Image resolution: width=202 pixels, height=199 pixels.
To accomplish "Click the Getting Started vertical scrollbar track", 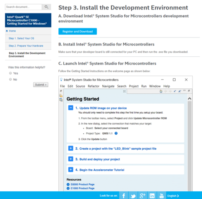I will click(x=189, y=146).
